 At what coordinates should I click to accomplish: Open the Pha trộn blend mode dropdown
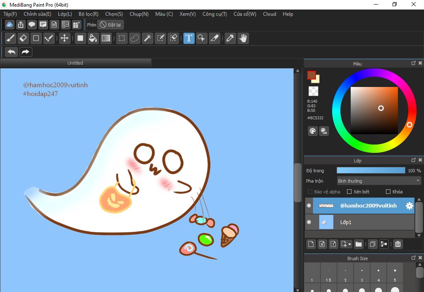coord(379,181)
